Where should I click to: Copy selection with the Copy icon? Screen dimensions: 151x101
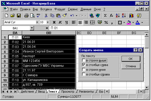pyautogui.click(x=52, y=16)
